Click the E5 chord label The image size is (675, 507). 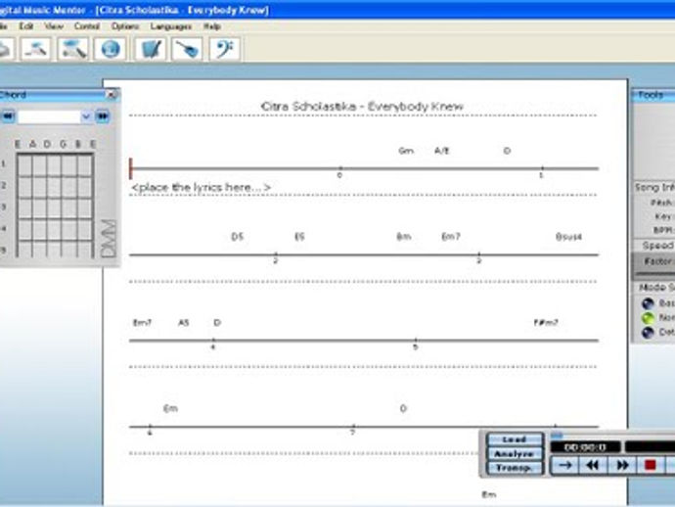coord(299,237)
